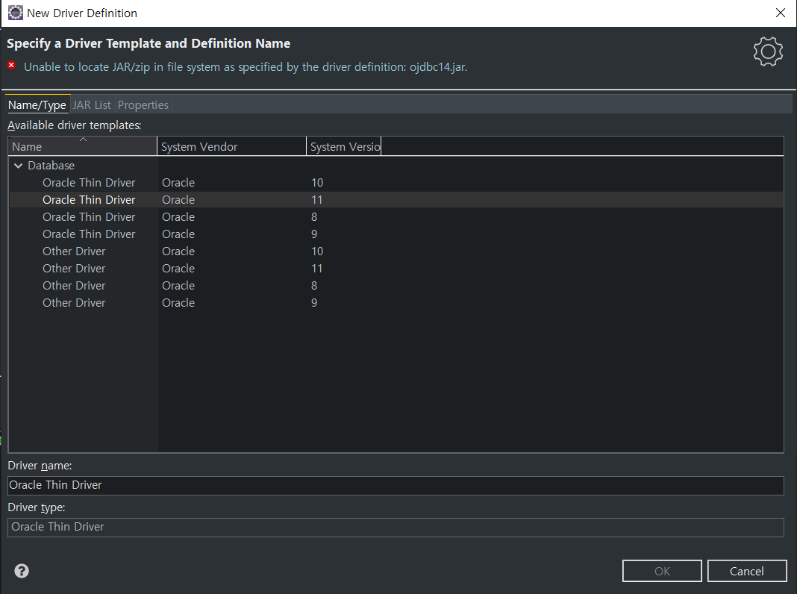Screen dimensions: 797x594
Task: Click the 'Driver name:' label
Action: tap(40, 466)
